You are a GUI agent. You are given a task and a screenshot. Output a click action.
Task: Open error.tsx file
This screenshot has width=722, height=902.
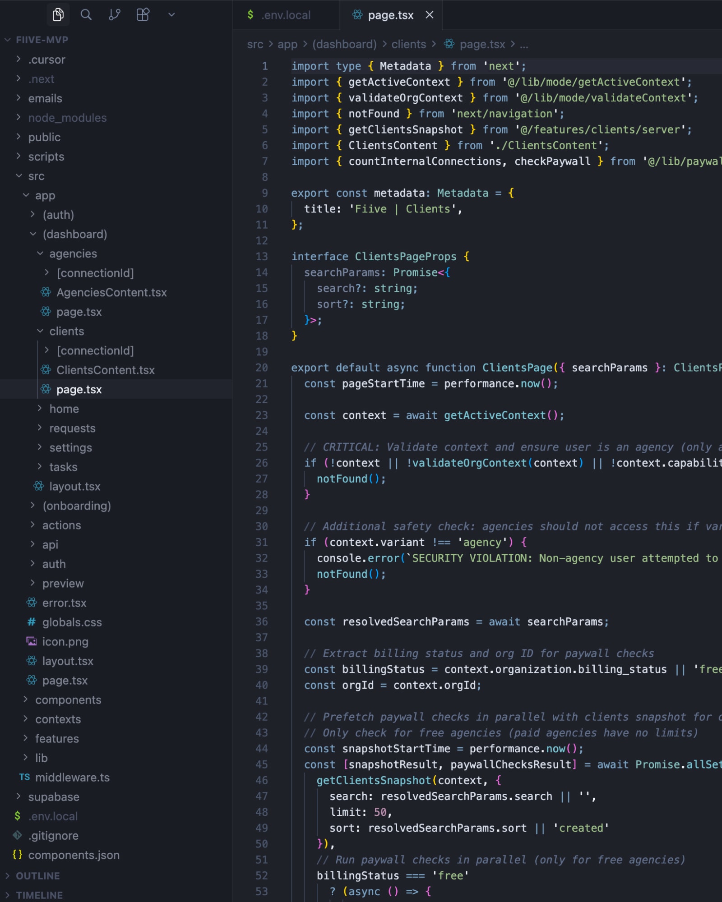coord(116,603)
